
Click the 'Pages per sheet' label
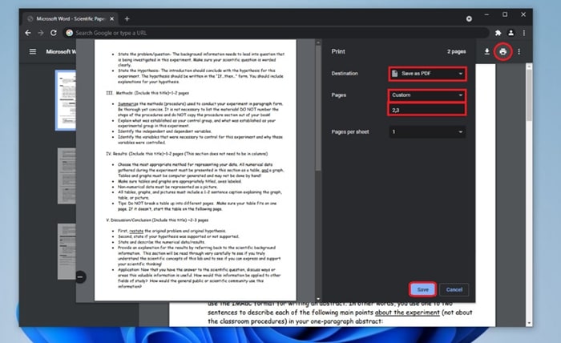[x=350, y=131]
